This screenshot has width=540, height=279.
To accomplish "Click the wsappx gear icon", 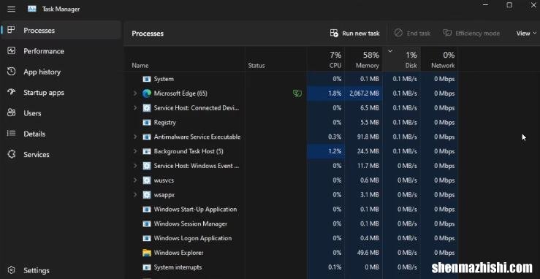I will 147,194.
